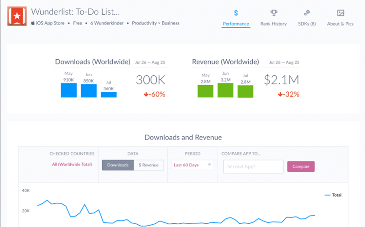Screen dimensions: 365x227
Task: Click the Apple logo beside iOS App Store
Action: click(x=33, y=23)
